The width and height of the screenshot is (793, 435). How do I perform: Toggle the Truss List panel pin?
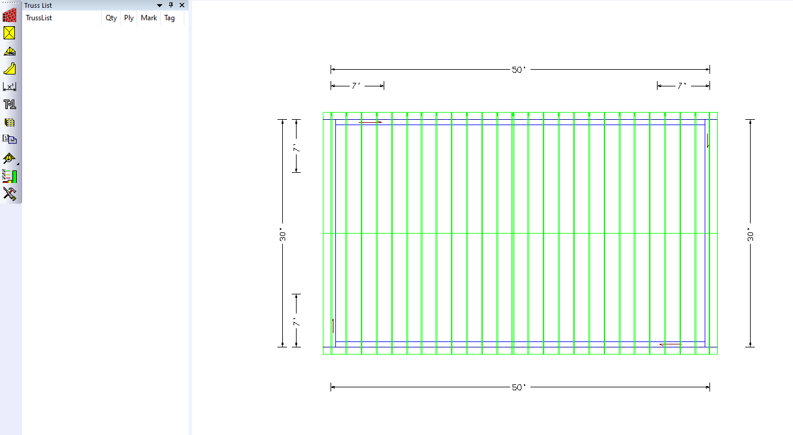click(x=171, y=5)
